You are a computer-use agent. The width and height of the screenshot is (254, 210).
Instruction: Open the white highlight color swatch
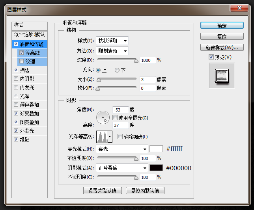[x=156, y=149]
